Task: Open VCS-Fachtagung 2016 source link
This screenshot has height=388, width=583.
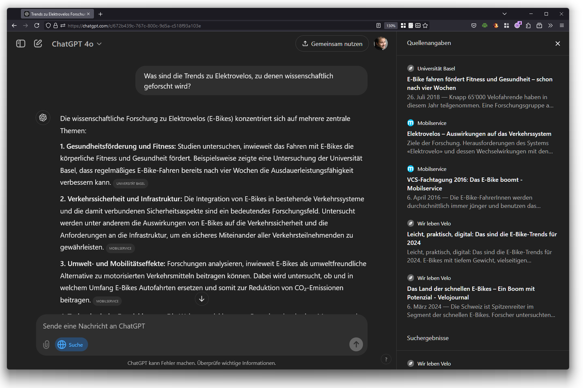Action: tap(465, 184)
